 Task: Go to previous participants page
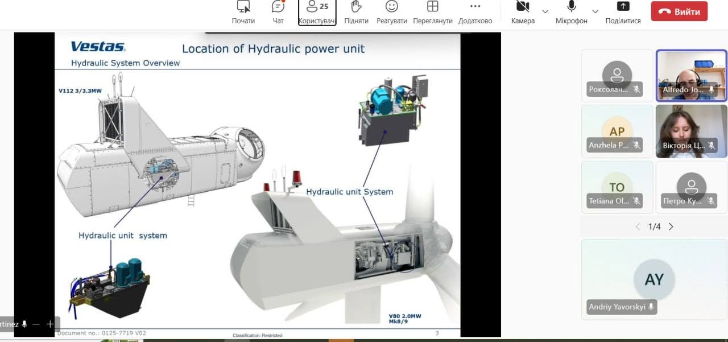pos(638,226)
